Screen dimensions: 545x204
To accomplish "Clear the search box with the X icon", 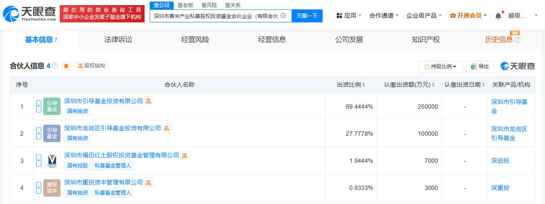I will pos(283,16).
